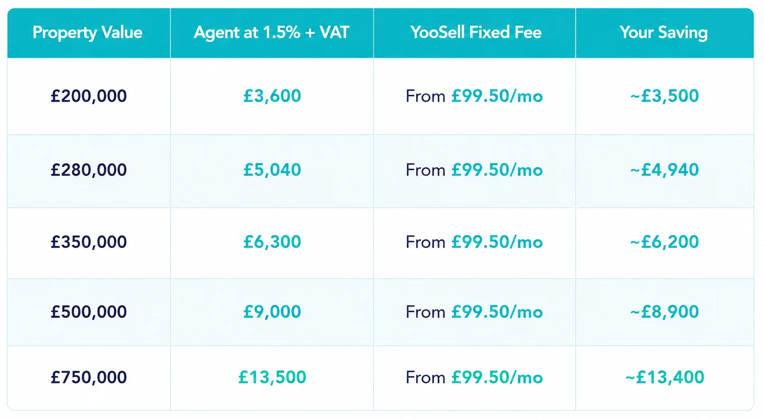Screen dimensions: 764x419
Task: Click the £3,600 agent fee
Action: click(272, 96)
